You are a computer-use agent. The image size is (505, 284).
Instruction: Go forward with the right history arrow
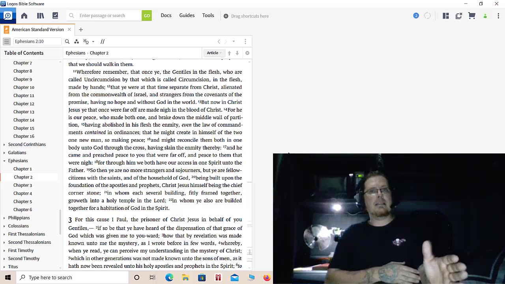coord(226,41)
